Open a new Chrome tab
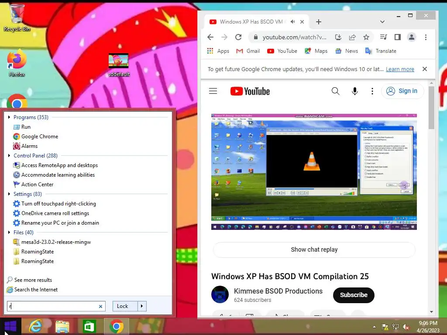The height and width of the screenshot is (335, 447). tap(319, 22)
